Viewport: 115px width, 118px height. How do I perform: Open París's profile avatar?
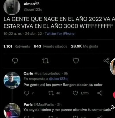pos(12,111)
